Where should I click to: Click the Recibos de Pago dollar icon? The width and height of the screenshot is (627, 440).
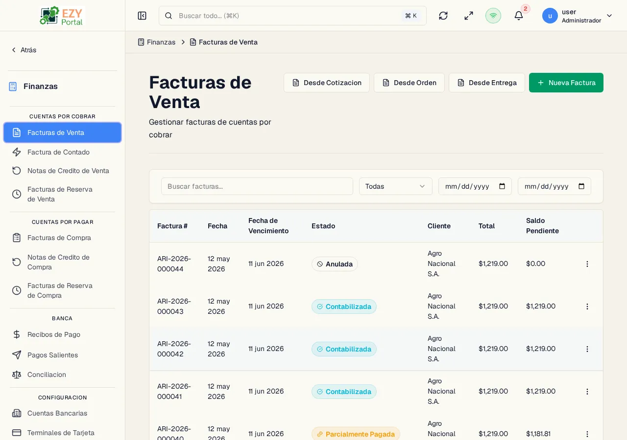[17, 334]
